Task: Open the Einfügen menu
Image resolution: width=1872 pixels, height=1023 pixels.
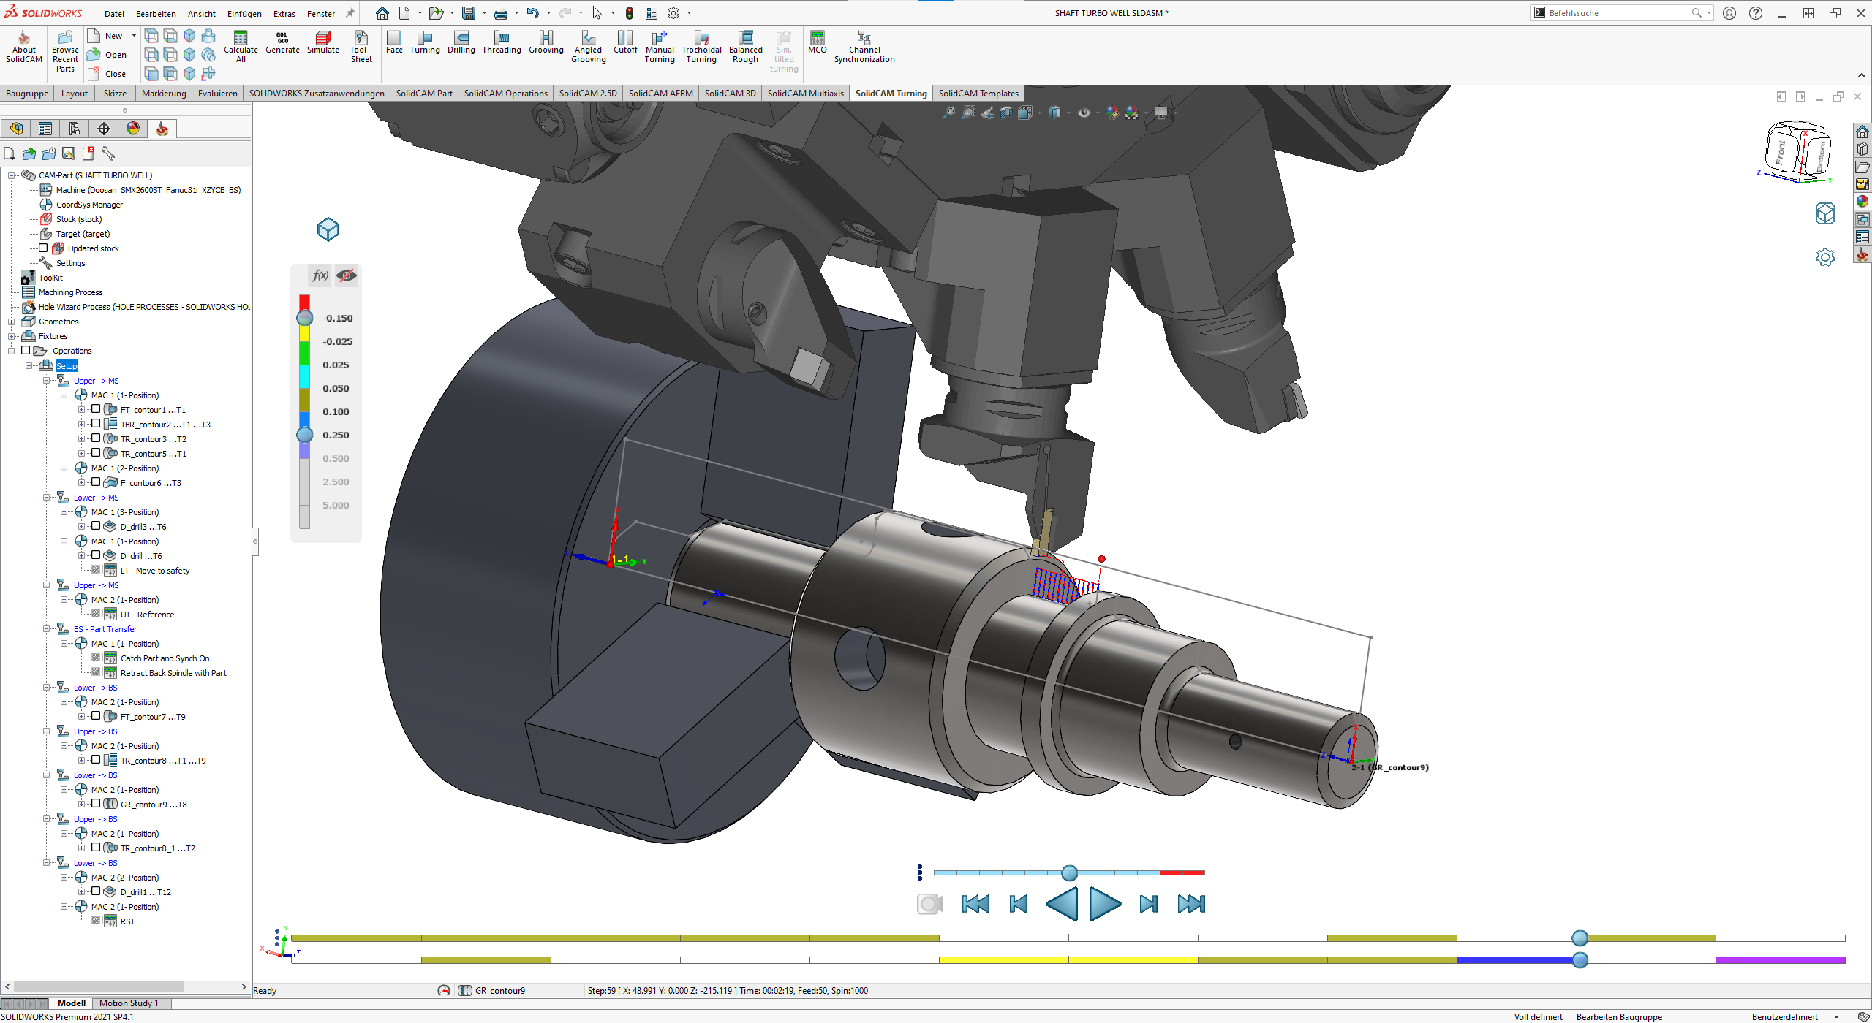Action: click(x=244, y=14)
